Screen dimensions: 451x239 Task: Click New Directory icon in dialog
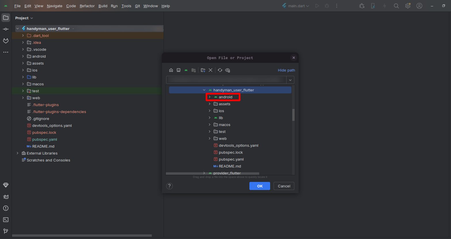point(203,70)
